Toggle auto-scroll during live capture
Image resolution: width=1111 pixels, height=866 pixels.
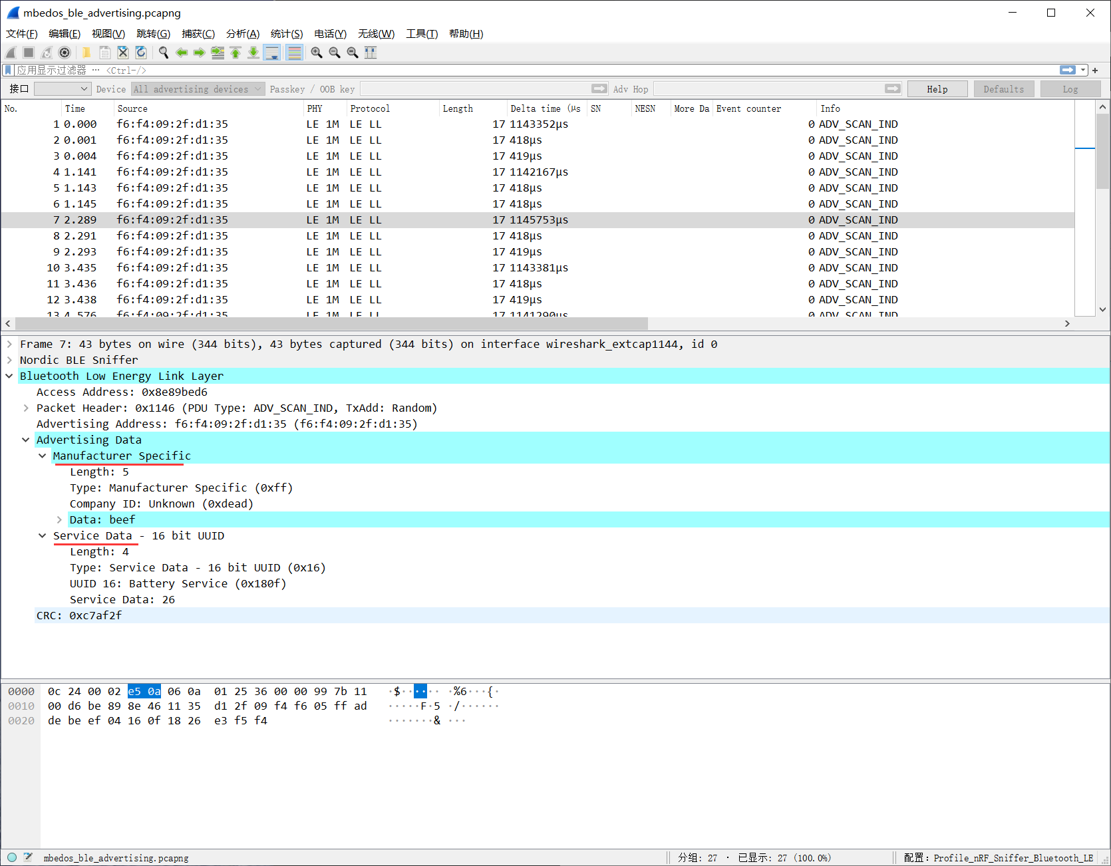(272, 53)
